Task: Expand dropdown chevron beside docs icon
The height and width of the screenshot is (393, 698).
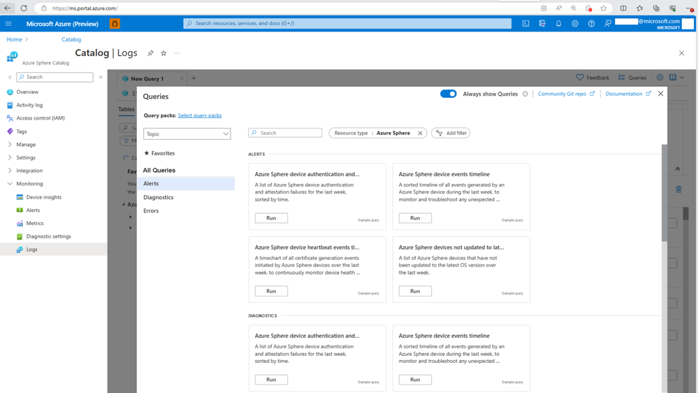Action: coord(682,78)
